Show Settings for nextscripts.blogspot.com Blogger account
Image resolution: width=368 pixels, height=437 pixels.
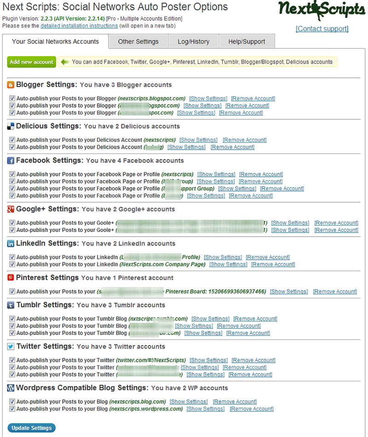[x=208, y=99]
